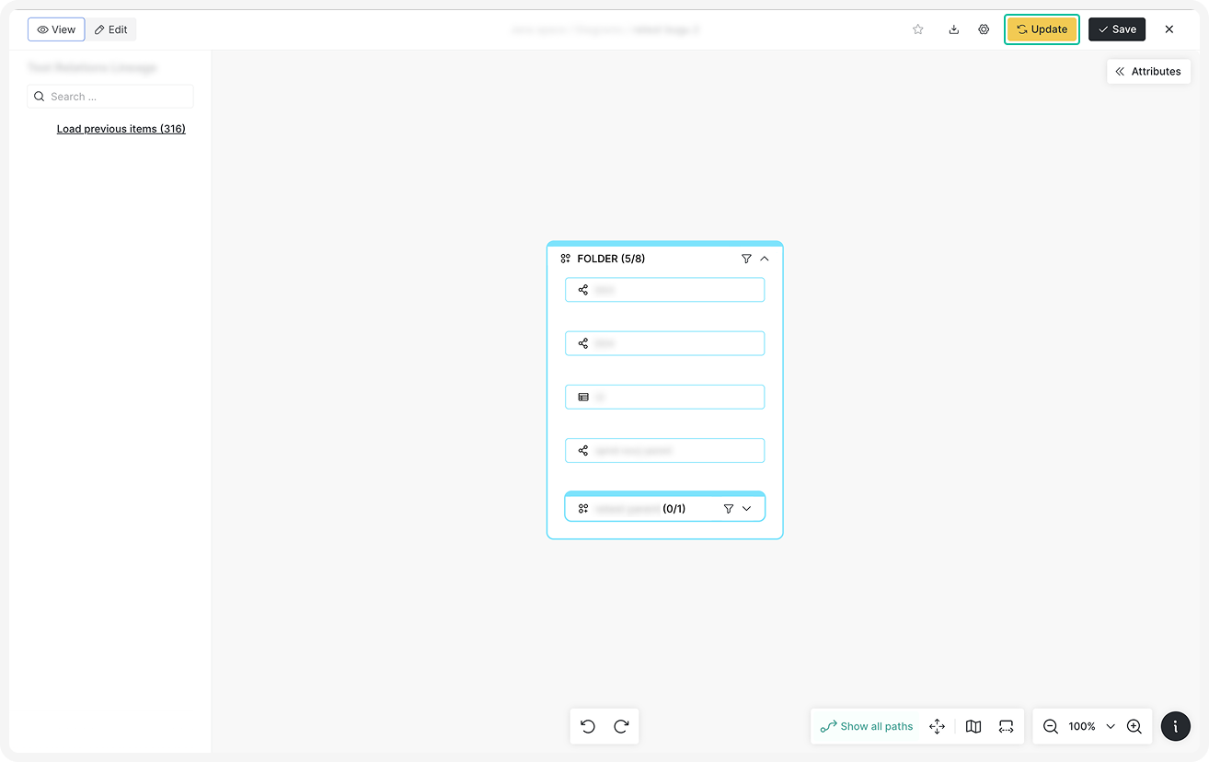Click Load previous items (316) link
This screenshot has height=762, width=1209.
pos(121,129)
